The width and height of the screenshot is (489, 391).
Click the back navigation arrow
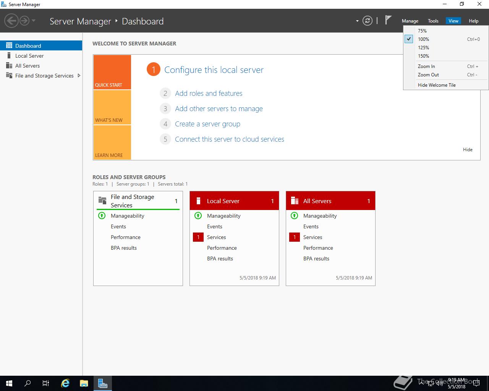pyautogui.click(x=11, y=21)
